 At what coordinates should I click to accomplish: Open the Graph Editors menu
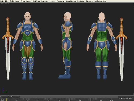click(x=71, y=1)
